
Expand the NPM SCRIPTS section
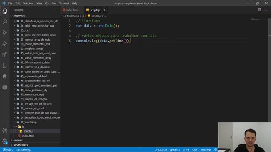coord(21,145)
